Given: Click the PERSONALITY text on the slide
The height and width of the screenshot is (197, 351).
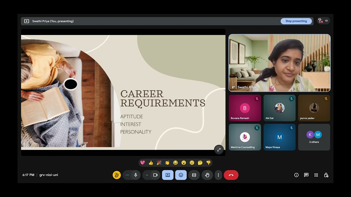Looking at the screenshot, I should point(136,132).
